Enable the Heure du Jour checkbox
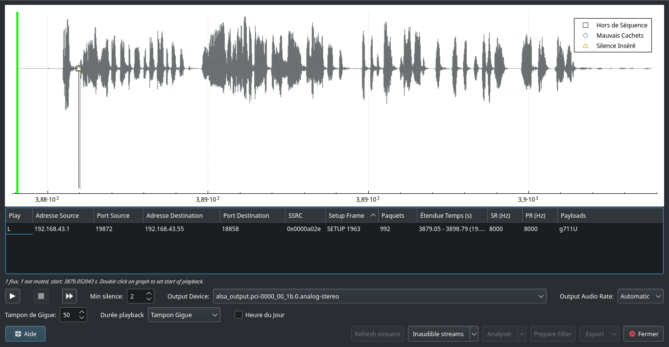 [239, 315]
